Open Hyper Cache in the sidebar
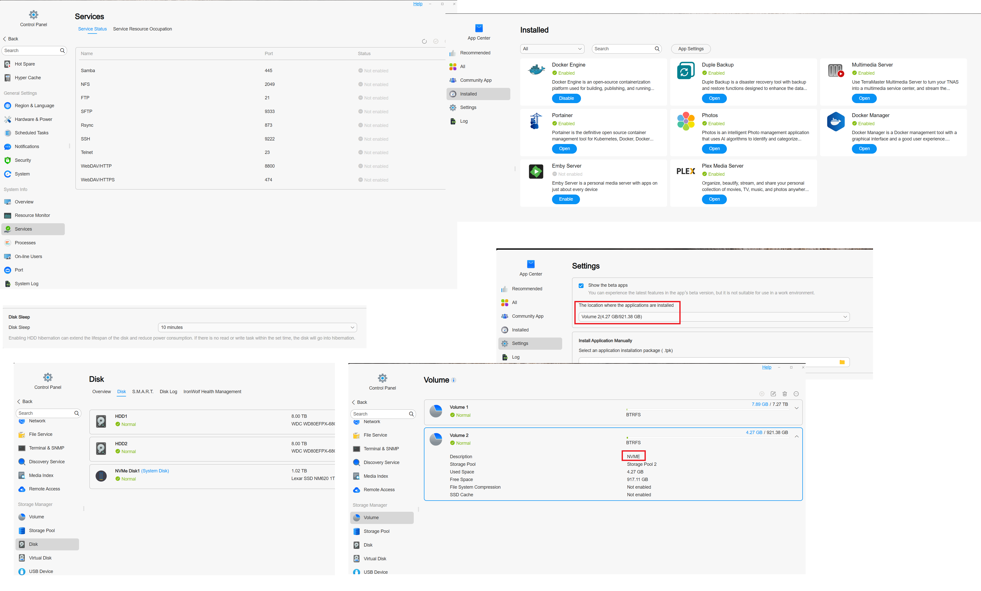Screen dimensions: 981x591 point(27,78)
